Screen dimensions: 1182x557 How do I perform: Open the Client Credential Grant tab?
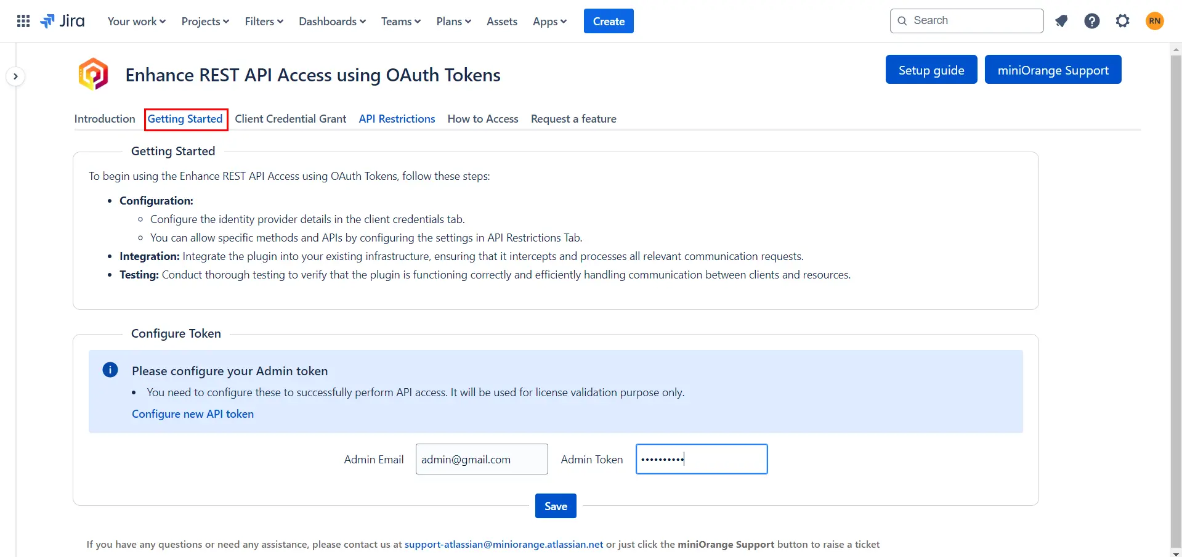pyautogui.click(x=291, y=118)
